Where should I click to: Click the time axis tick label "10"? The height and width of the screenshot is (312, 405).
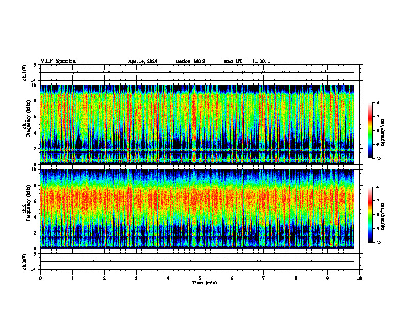pos(359,278)
